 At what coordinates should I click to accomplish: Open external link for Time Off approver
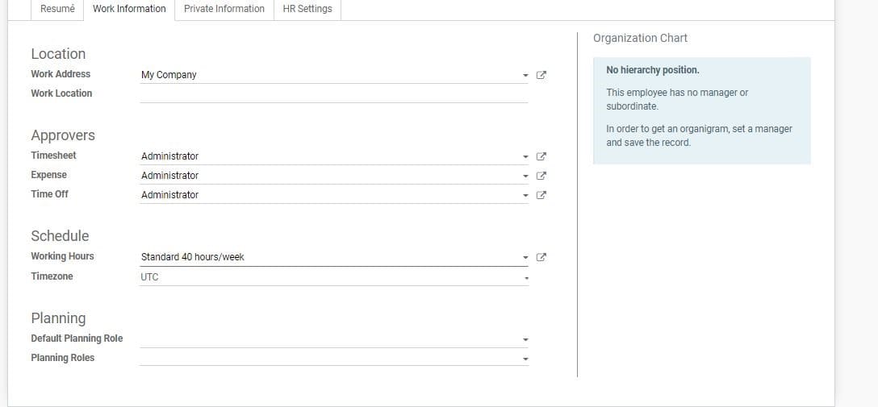541,195
